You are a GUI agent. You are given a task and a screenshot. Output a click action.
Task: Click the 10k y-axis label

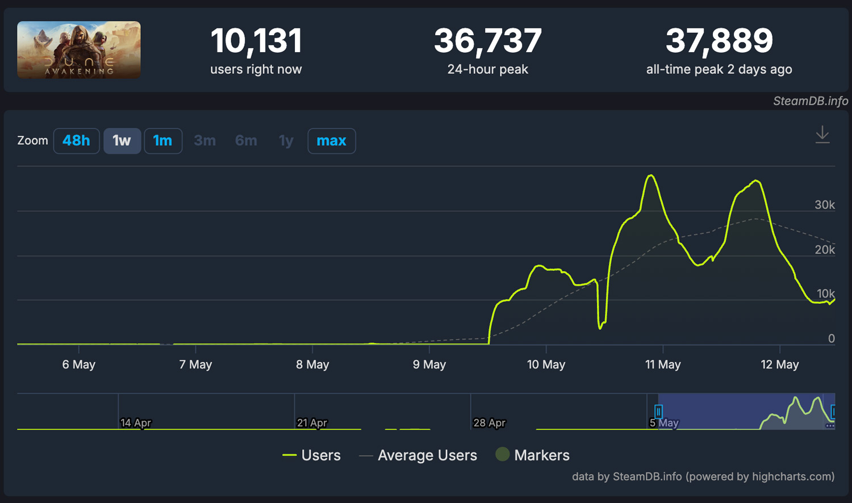pyautogui.click(x=826, y=294)
